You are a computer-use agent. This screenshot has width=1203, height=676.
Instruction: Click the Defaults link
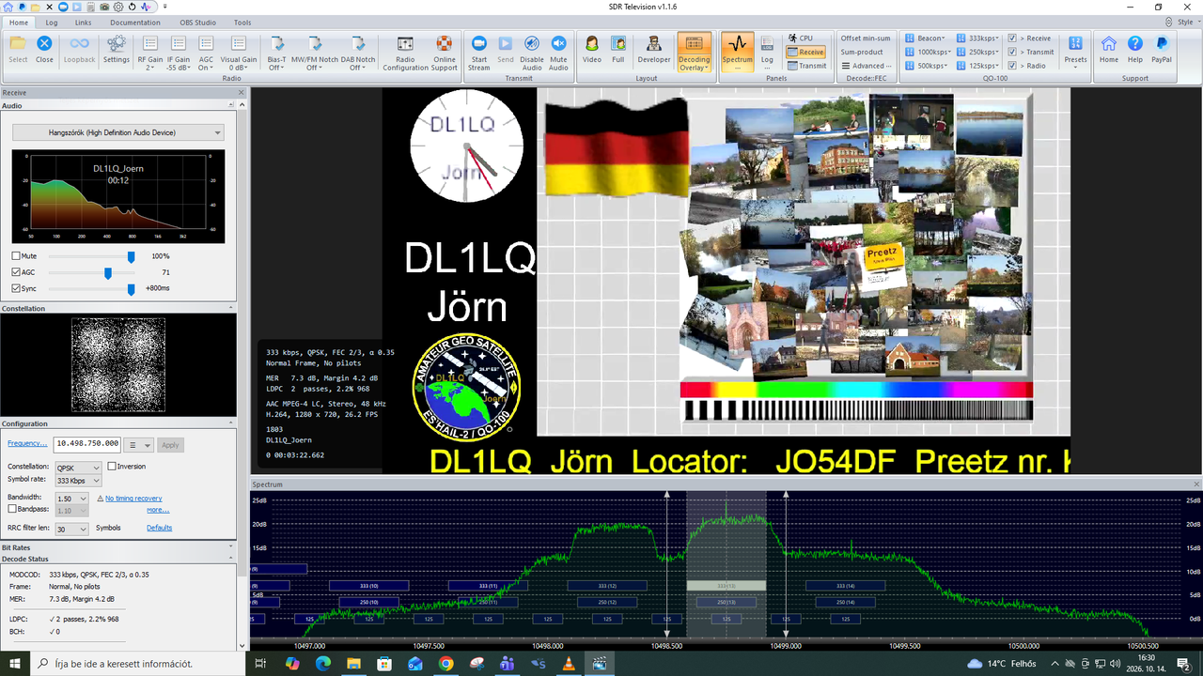(x=159, y=528)
